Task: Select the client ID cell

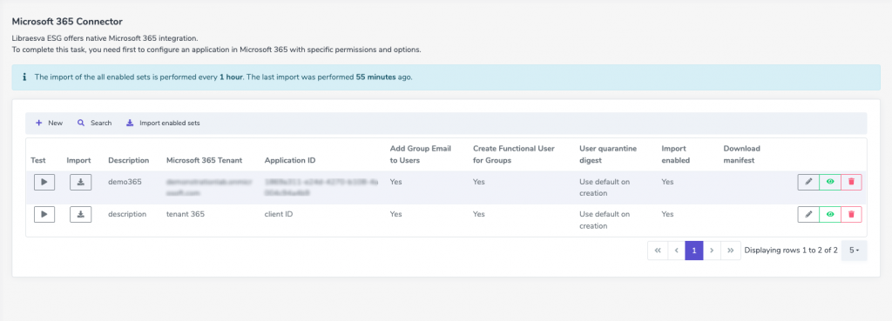Action: [278, 214]
